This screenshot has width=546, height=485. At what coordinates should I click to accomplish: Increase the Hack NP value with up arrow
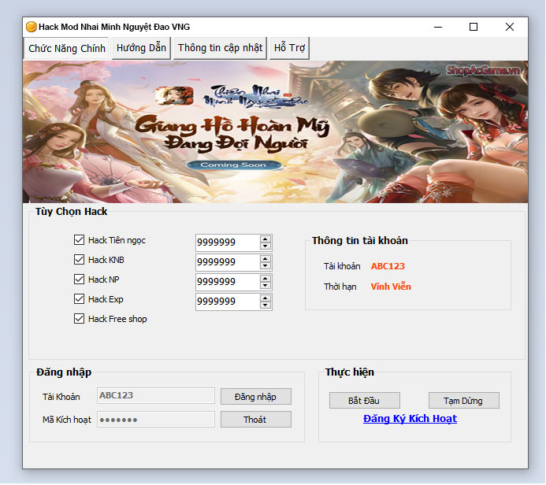[x=266, y=279]
